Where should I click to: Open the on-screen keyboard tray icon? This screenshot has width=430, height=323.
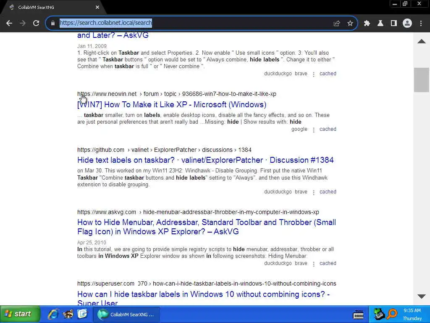(358, 315)
